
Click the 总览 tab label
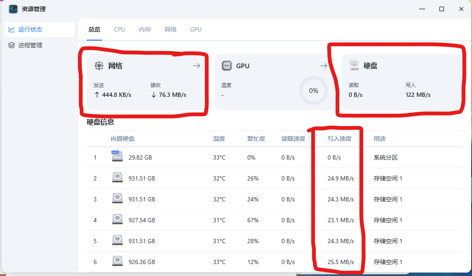tap(94, 29)
